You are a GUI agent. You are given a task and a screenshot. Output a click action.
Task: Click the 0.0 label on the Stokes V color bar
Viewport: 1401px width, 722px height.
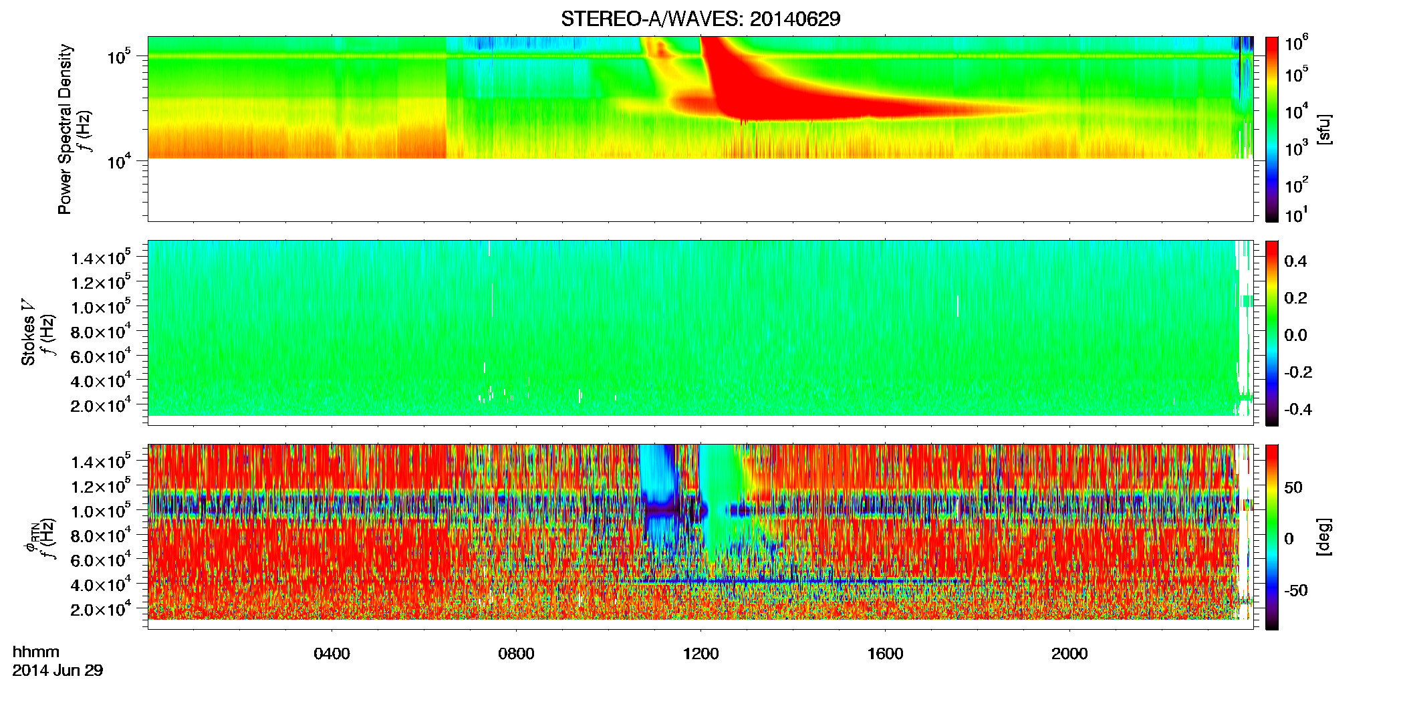(1295, 336)
